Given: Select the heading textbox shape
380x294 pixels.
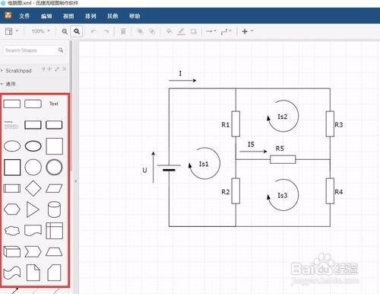Looking at the screenshot, I should click(11, 125).
